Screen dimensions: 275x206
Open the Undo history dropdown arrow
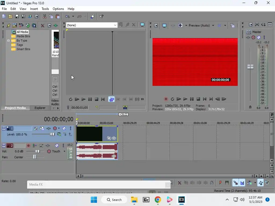[x=73, y=16]
